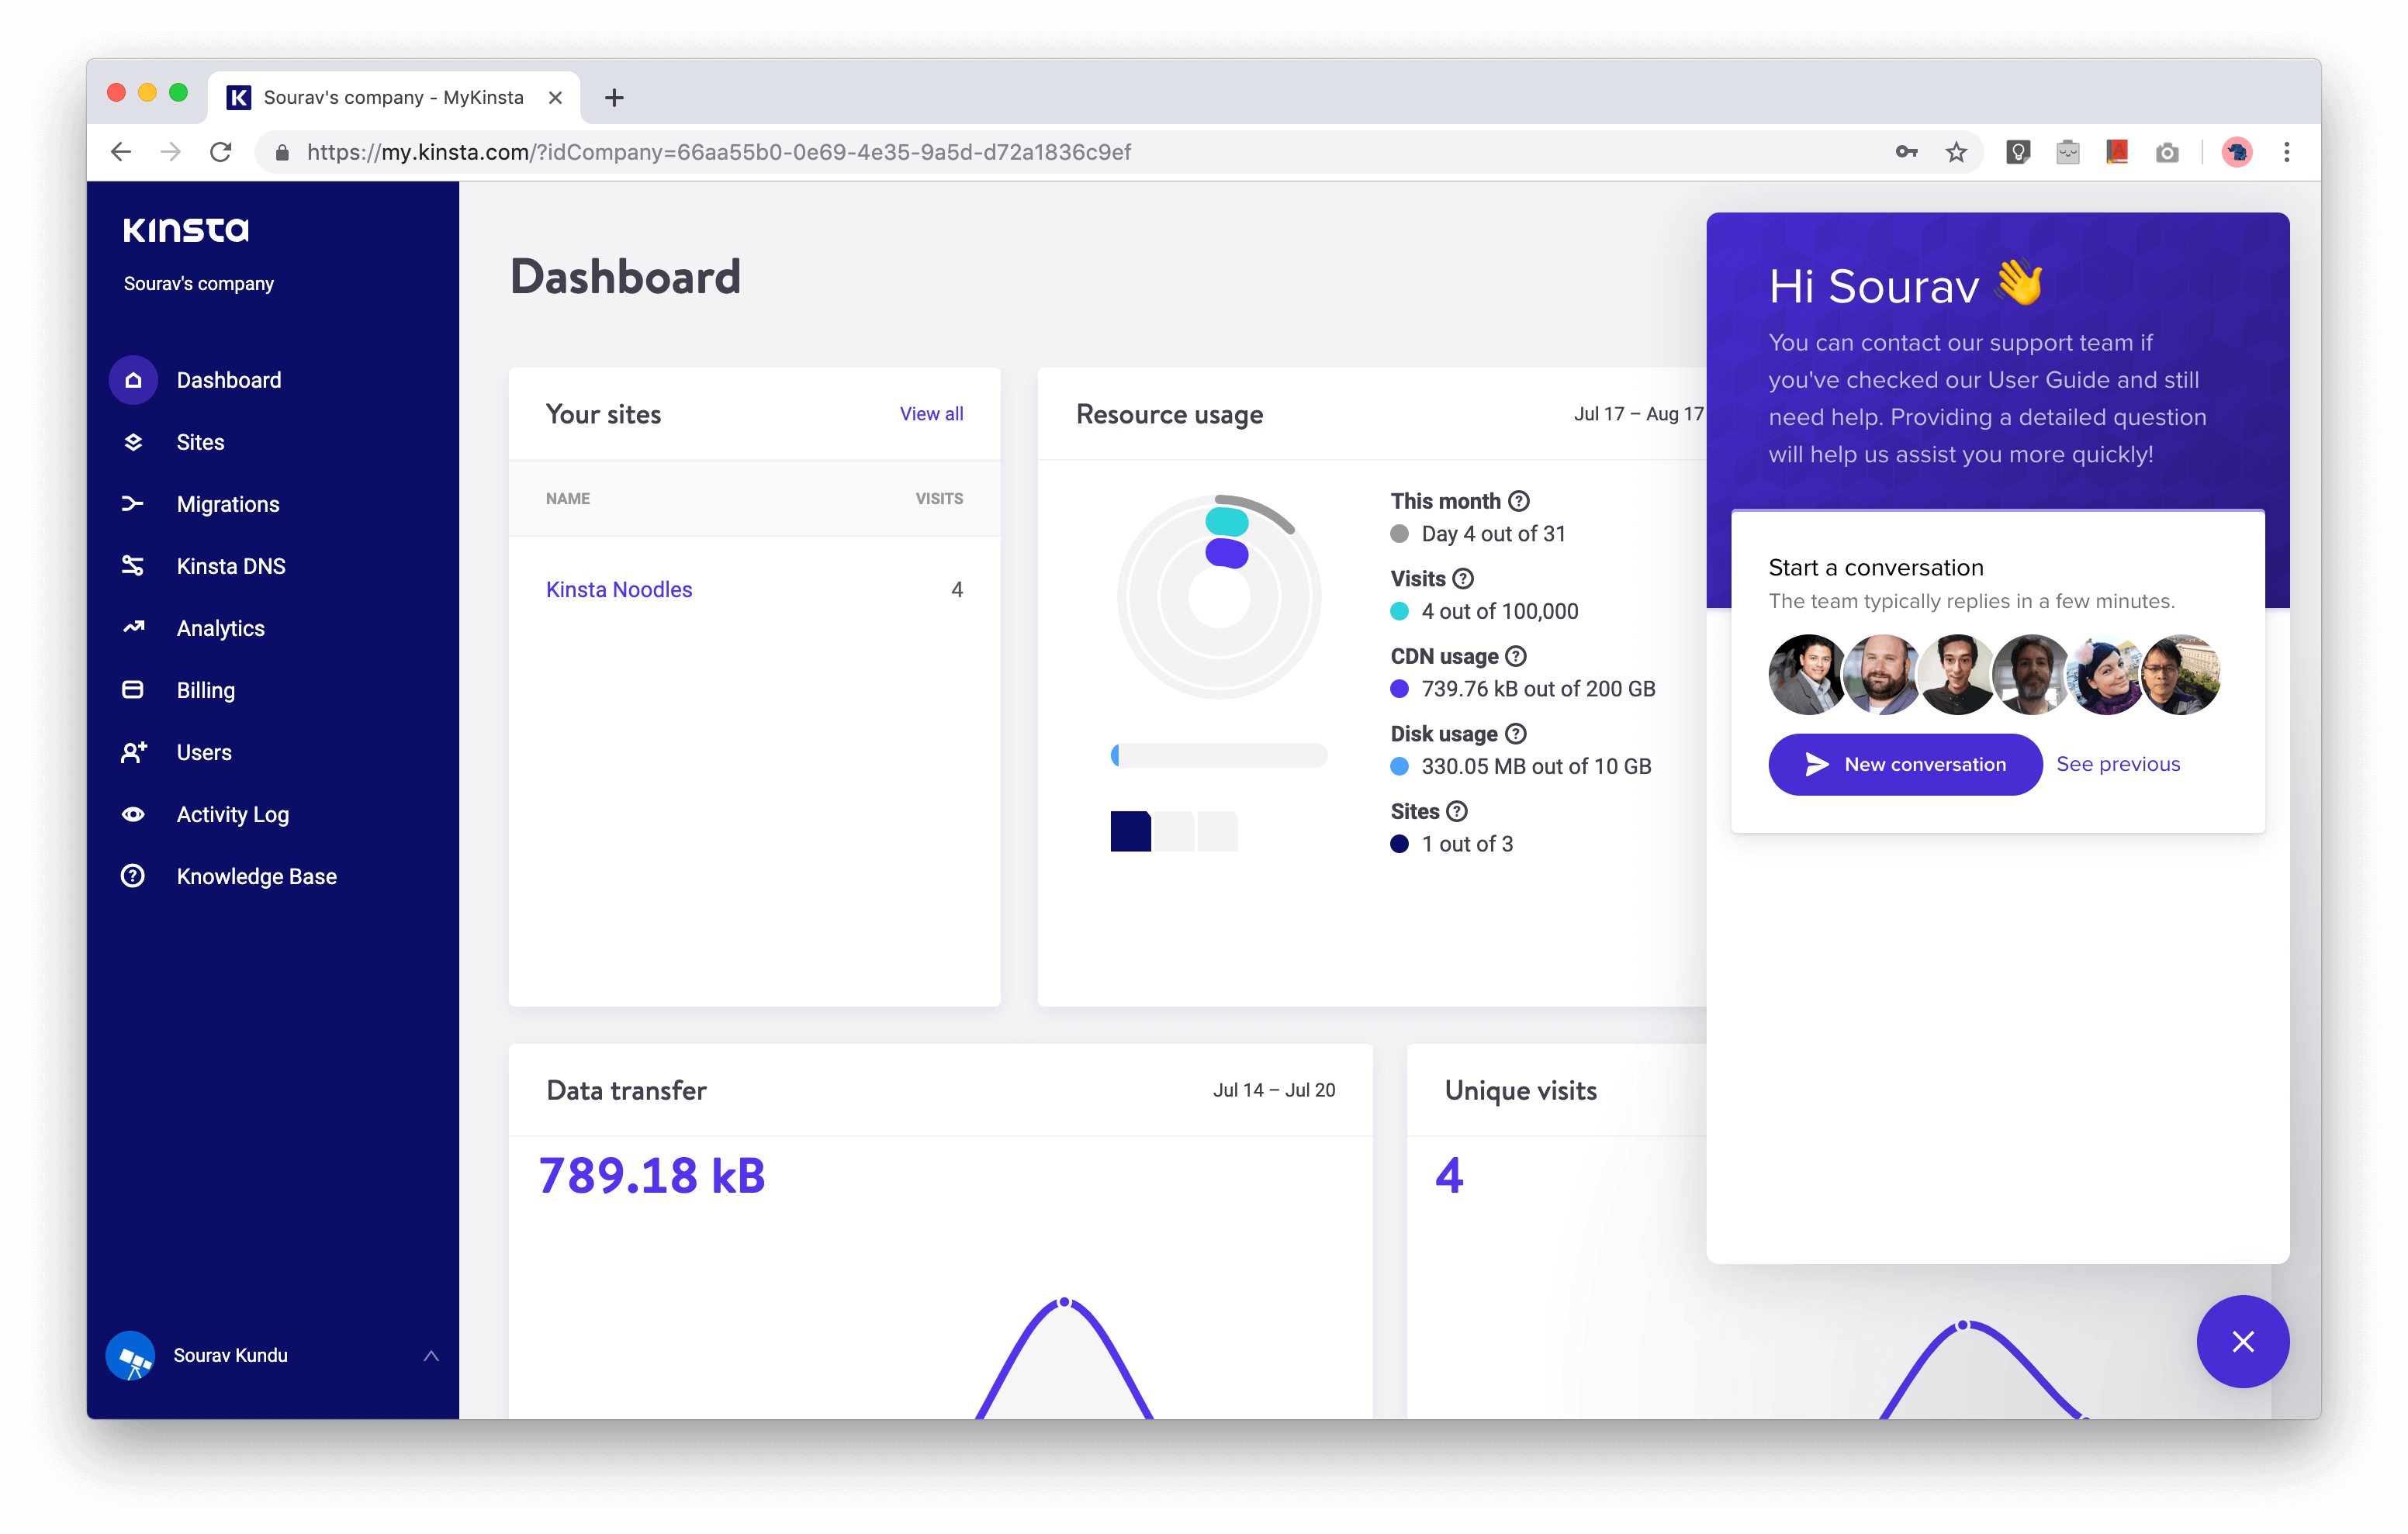Click the browser back arrow
The image size is (2408, 1534).
121,152
